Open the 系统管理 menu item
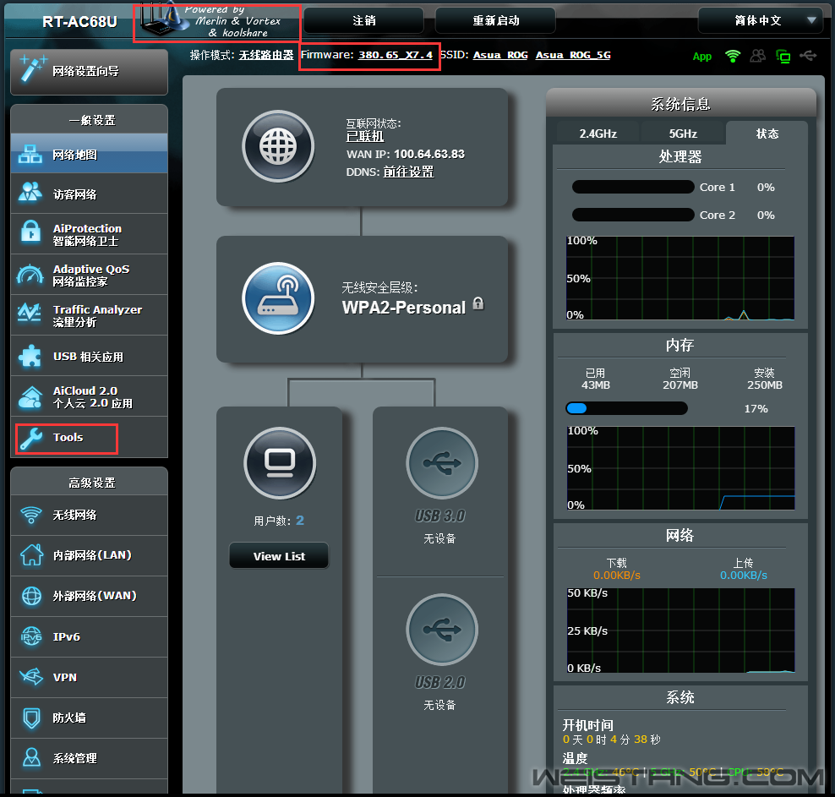835x797 pixels. coord(89,758)
